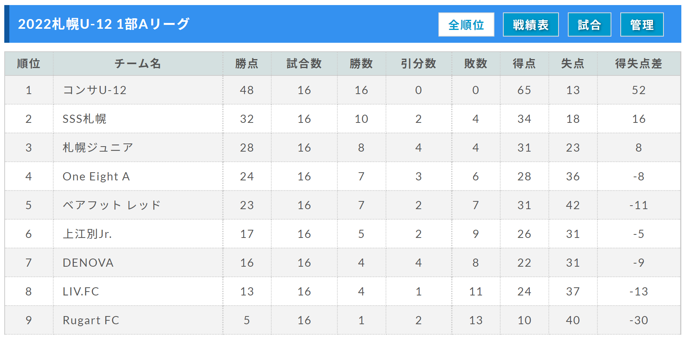Select the 順位 column header
686x339 pixels.
tap(29, 63)
